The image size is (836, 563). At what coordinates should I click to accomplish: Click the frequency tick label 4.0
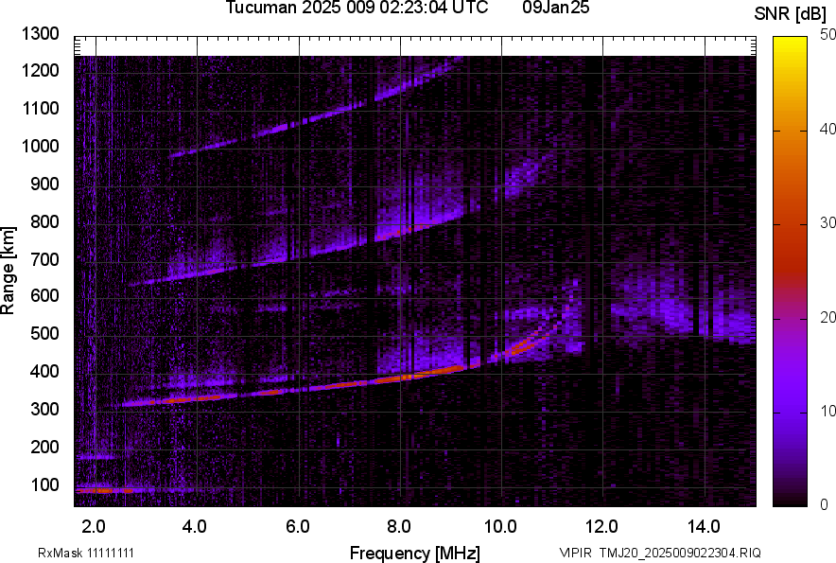point(195,527)
